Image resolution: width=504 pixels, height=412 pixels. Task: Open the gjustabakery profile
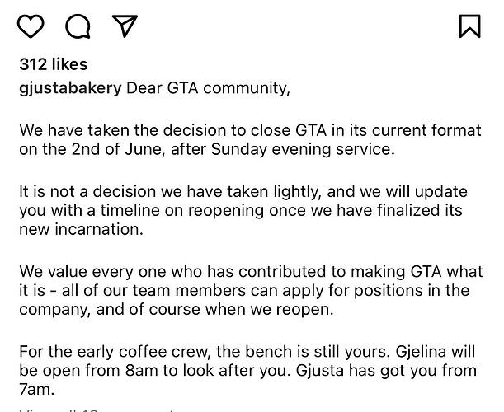(x=70, y=88)
